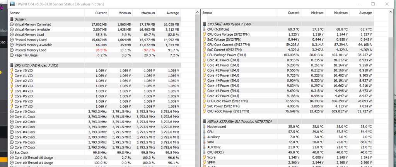Select the ASRock X370 Killer SLI group row
Viewport: 396px width, 167px height.
pos(287,121)
